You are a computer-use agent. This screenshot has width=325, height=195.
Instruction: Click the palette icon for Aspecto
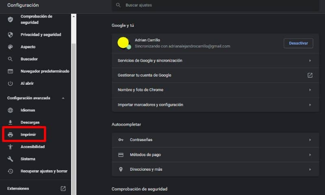click(x=11, y=47)
